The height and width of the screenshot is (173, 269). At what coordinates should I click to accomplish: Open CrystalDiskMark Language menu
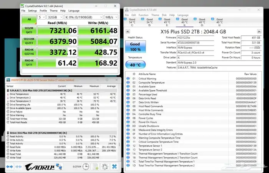(74, 11)
